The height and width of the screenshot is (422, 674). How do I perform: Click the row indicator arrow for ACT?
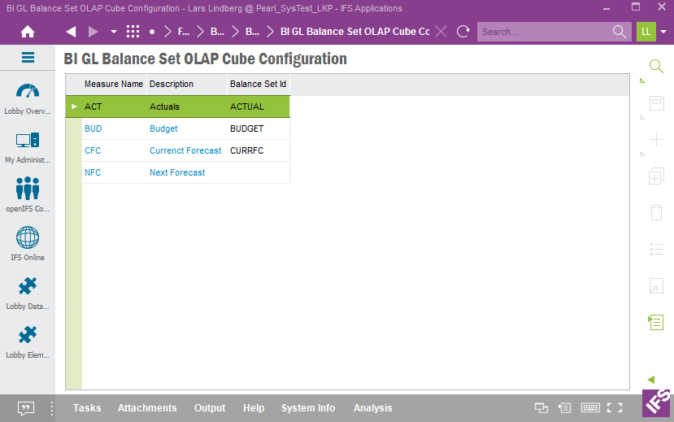click(74, 107)
